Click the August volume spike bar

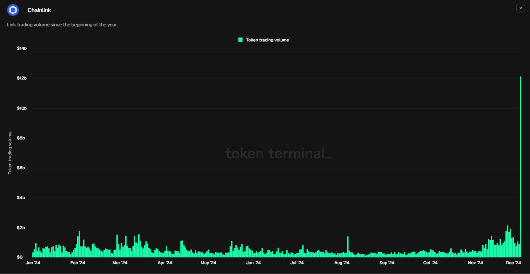coord(347,247)
